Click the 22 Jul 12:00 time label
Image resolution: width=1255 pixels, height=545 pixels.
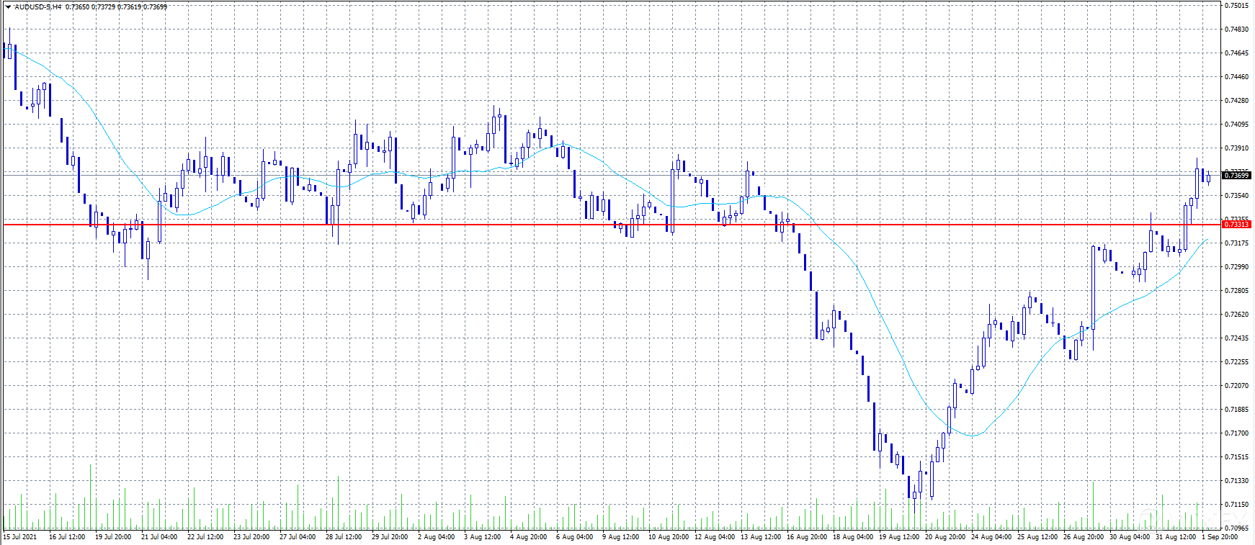(205, 537)
